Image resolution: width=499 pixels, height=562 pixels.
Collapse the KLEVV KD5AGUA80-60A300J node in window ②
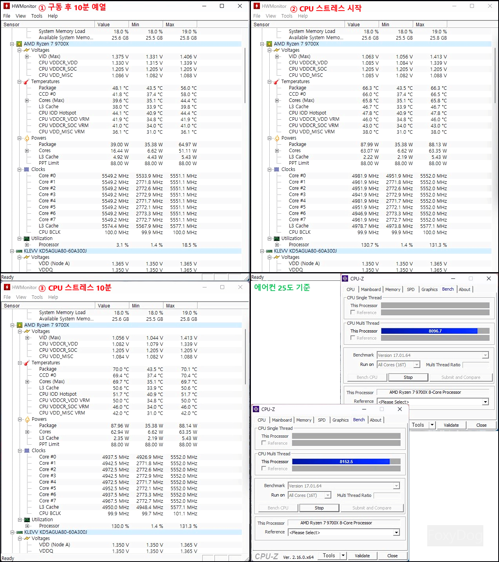262,251
